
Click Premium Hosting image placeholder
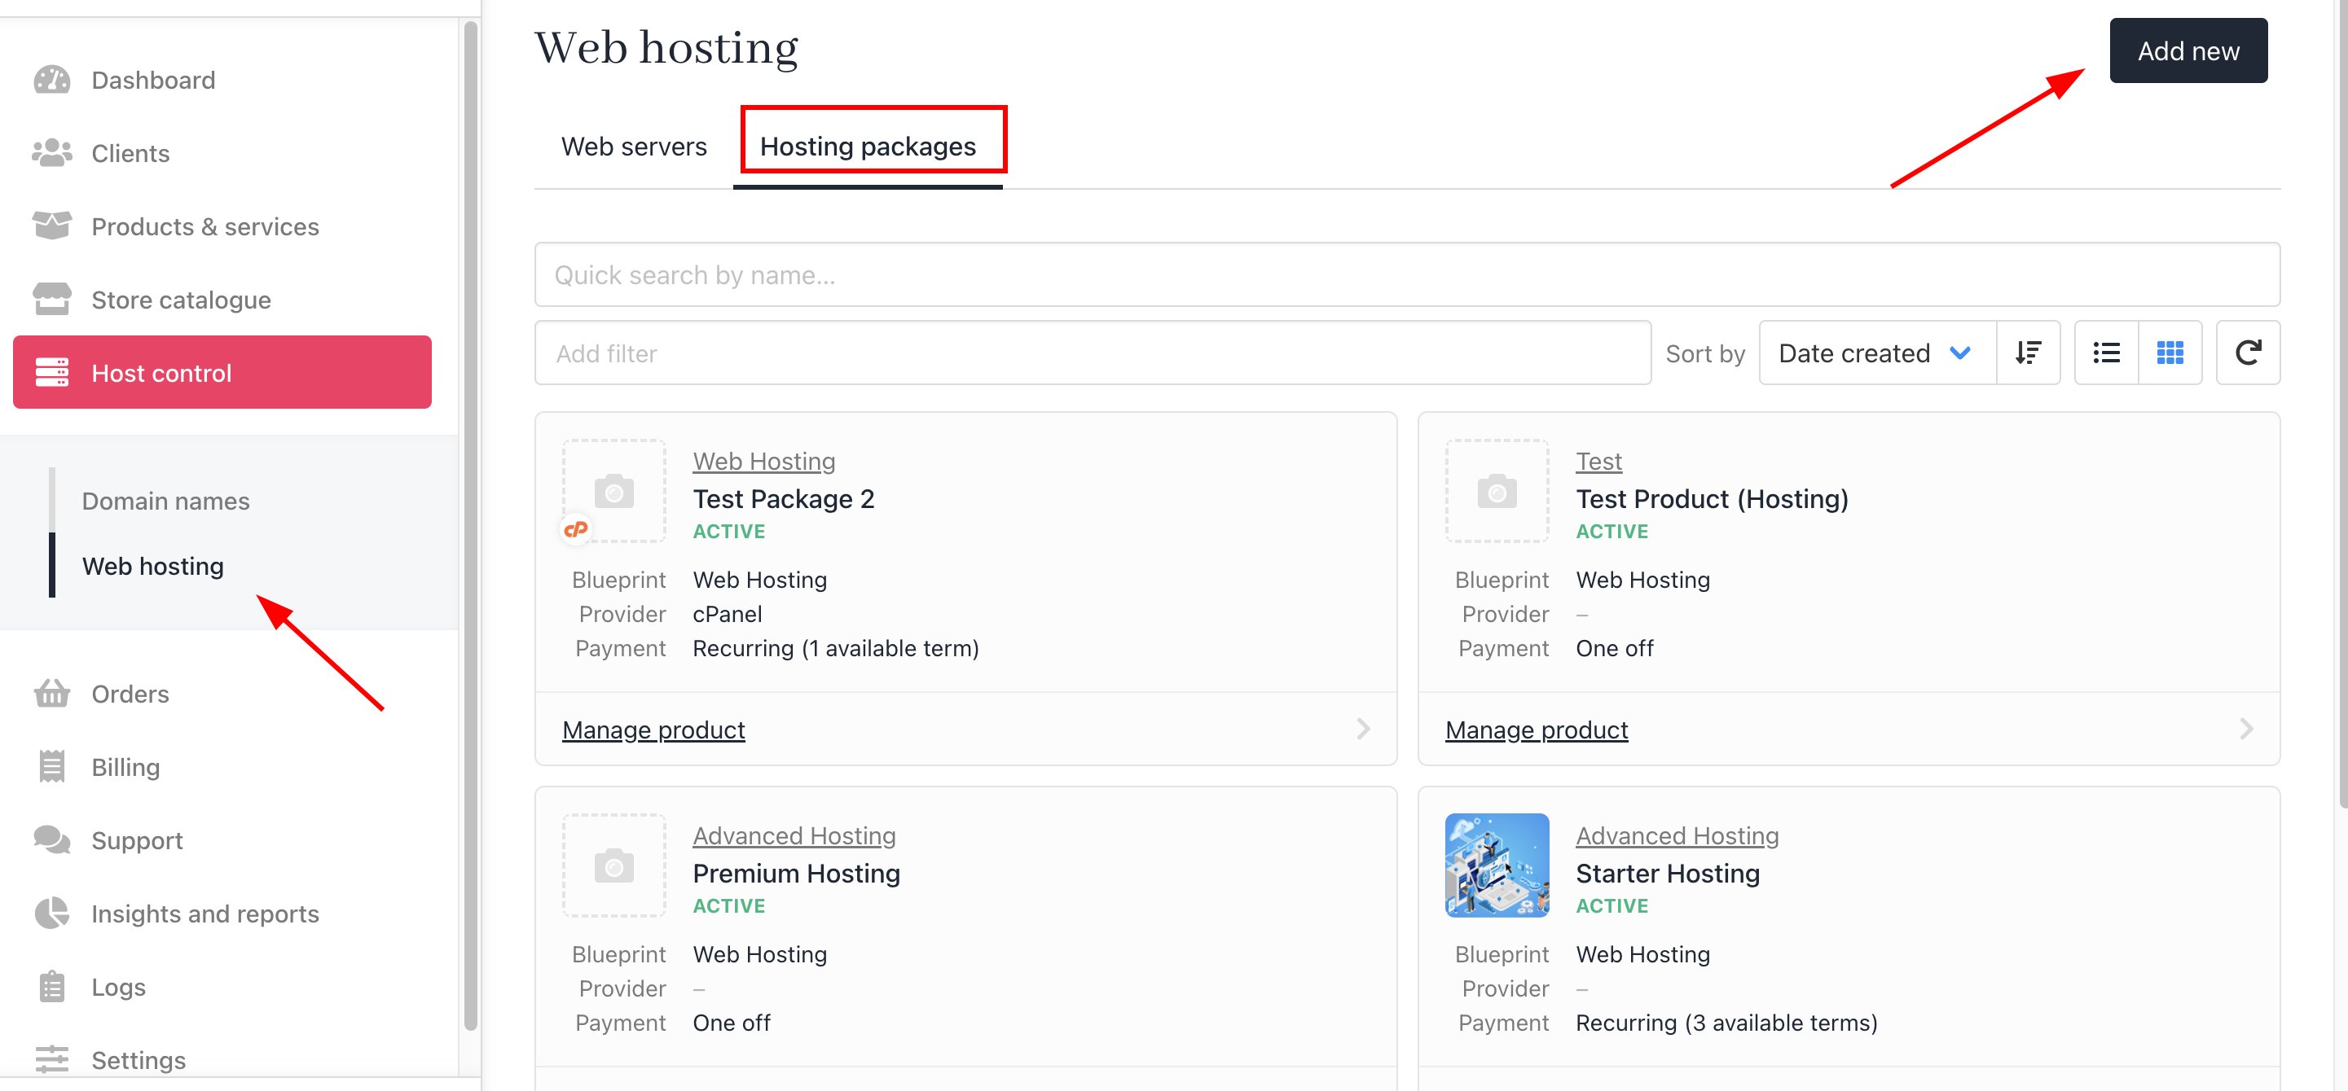coord(614,865)
